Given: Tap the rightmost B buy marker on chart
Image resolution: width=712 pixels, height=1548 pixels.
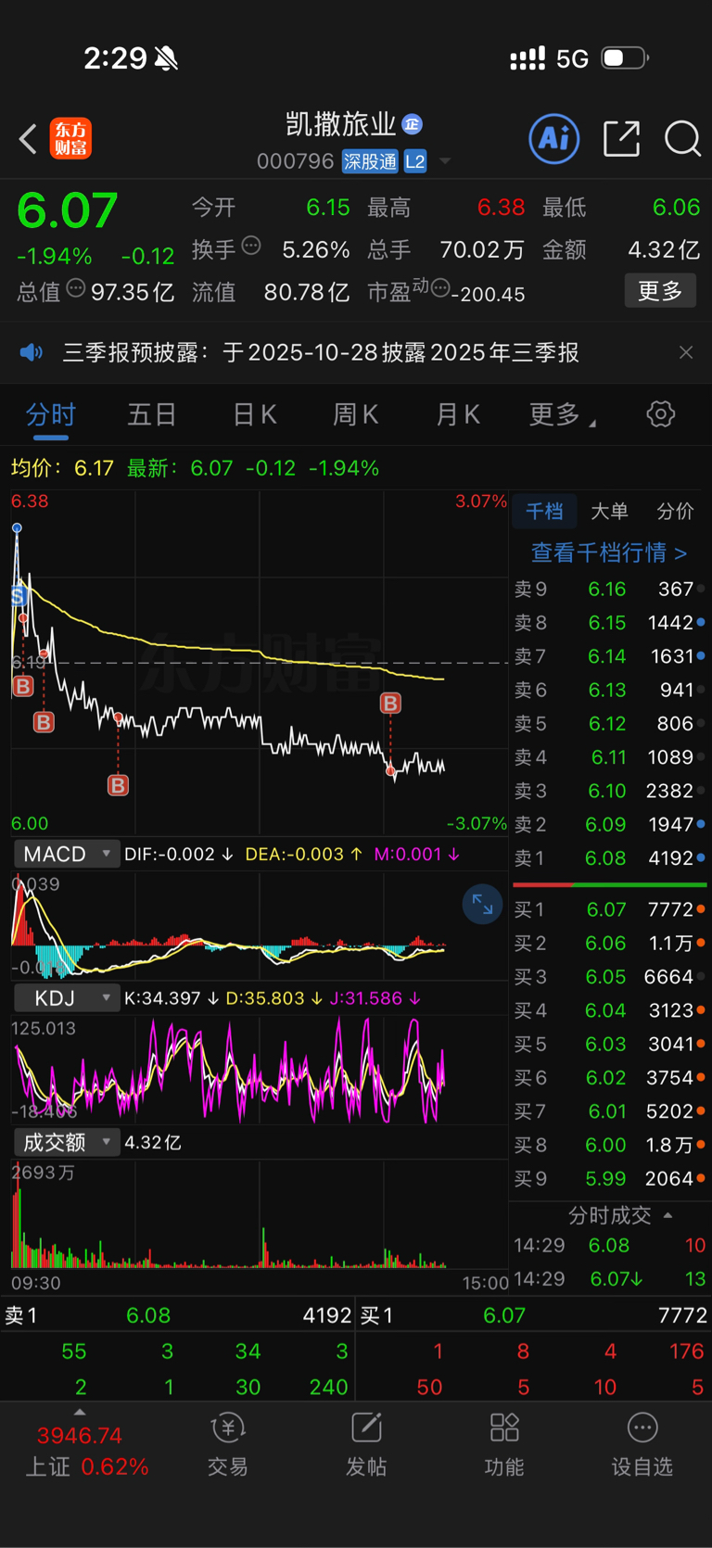Looking at the screenshot, I should tap(390, 704).
